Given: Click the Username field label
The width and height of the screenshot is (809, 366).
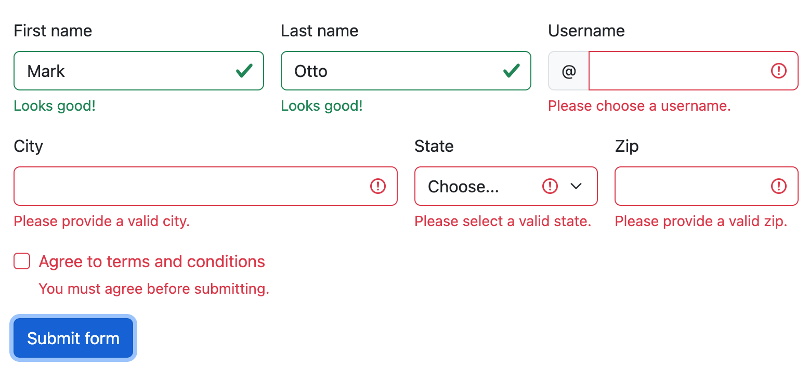Looking at the screenshot, I should (x=586, y=31).
